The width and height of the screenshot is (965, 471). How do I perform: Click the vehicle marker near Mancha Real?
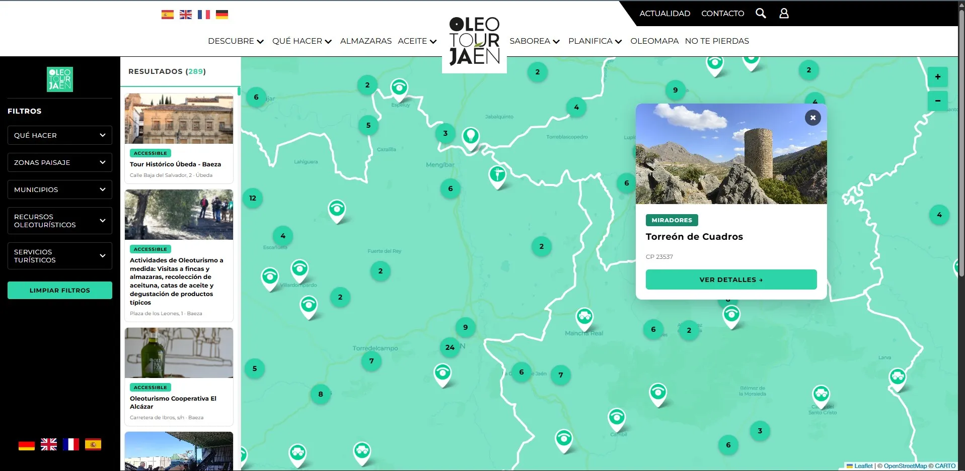click(x=584, y=319)
